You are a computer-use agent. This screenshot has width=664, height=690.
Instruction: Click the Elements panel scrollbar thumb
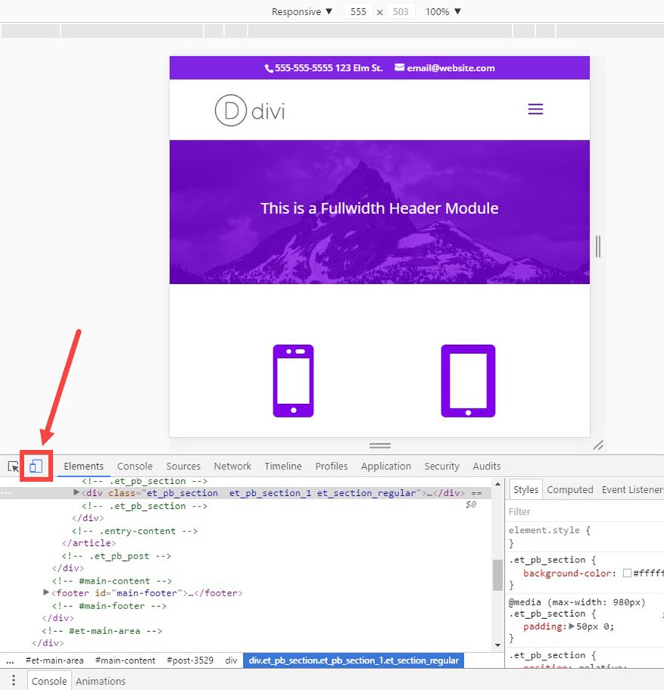497,574
